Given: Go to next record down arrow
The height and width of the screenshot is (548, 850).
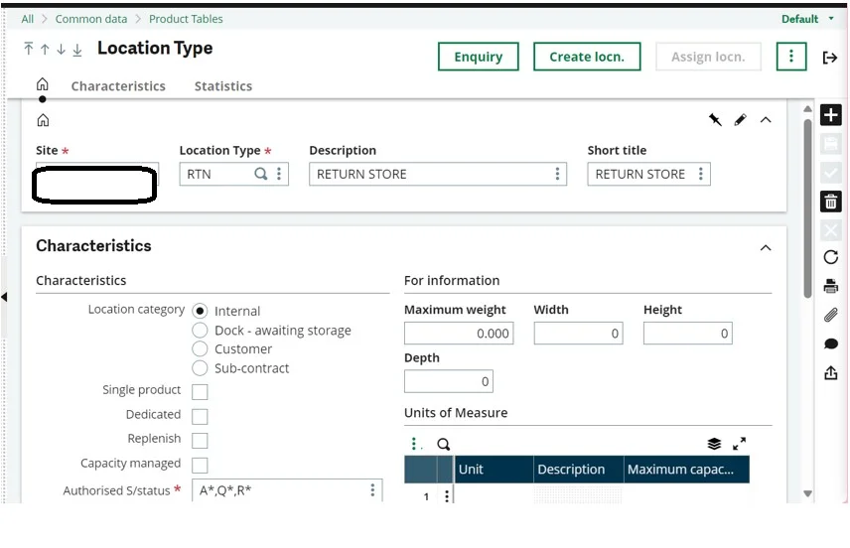Looking at the screenshot, I should pos(62,50).
